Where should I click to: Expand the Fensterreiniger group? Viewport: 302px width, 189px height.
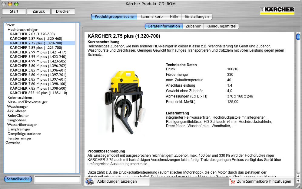tap(19, 138)
